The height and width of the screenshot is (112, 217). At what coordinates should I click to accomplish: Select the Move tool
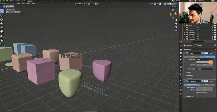pos(2,19)
